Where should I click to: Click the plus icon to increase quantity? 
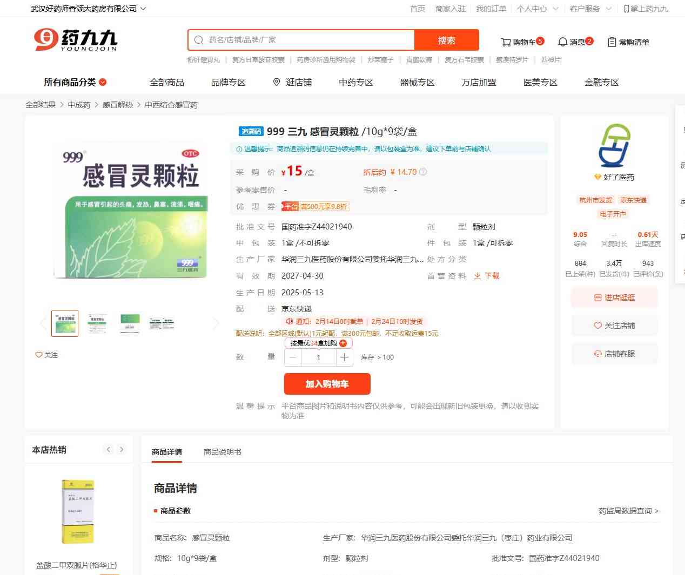(x=345, y=357)
